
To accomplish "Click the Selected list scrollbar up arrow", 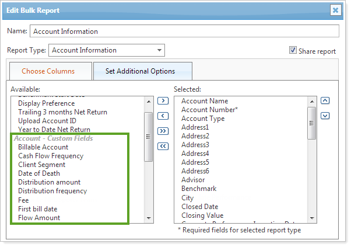I will click(311, 101).
